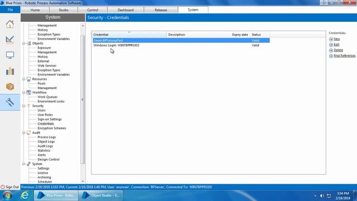Sort by the Description column header
Screen dimensions: 357x201
coord(199,35)
